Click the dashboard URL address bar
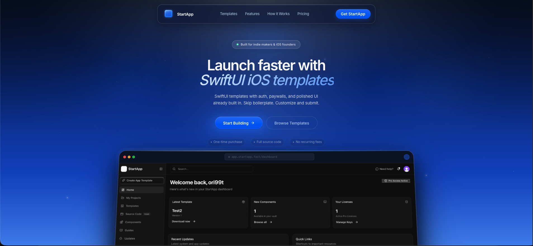 point(269,157)
